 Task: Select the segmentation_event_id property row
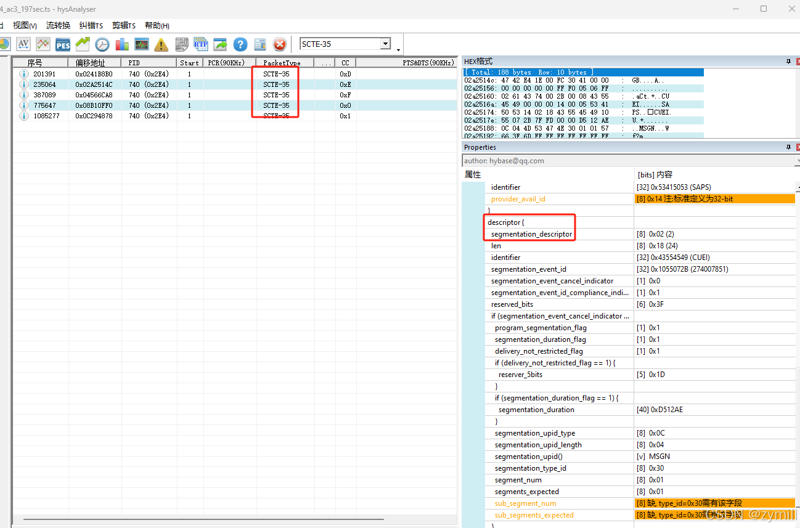(640, 269)
